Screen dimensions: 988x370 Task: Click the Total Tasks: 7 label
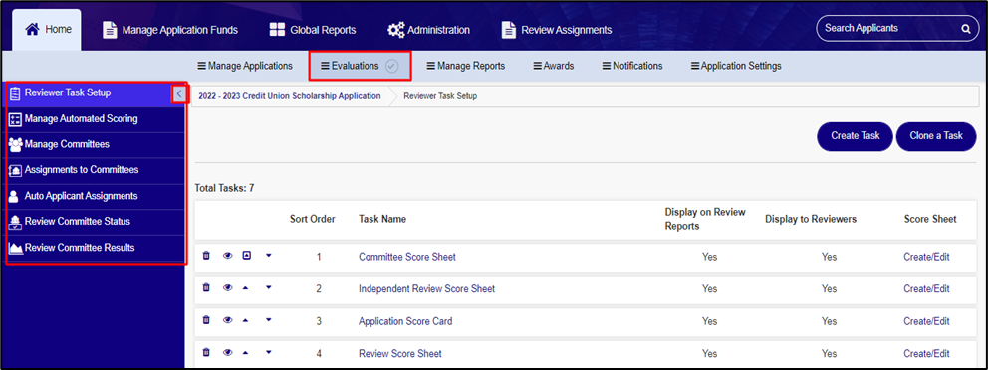[224, 188]
